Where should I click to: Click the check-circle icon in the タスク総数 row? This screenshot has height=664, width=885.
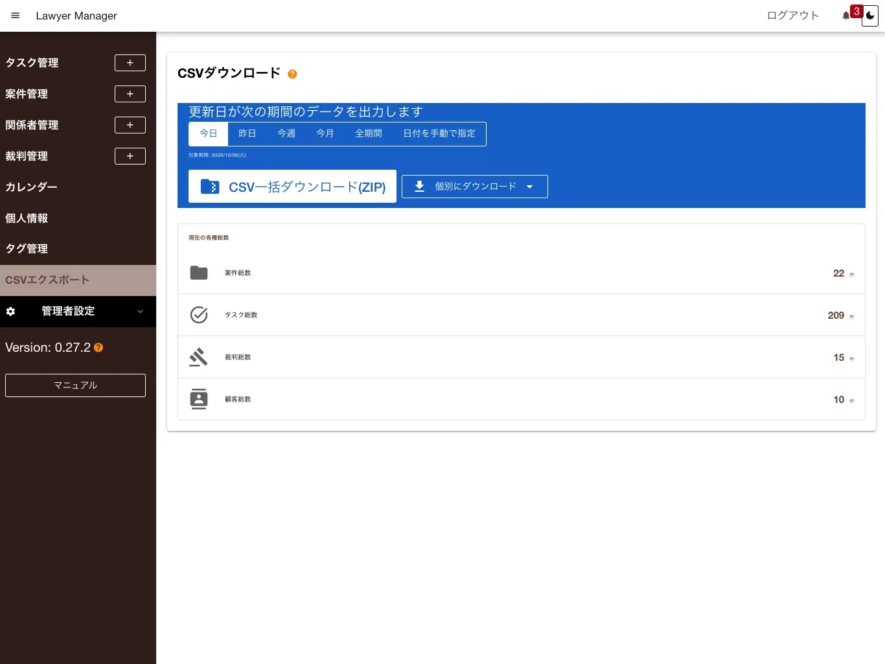coord(199,315)
